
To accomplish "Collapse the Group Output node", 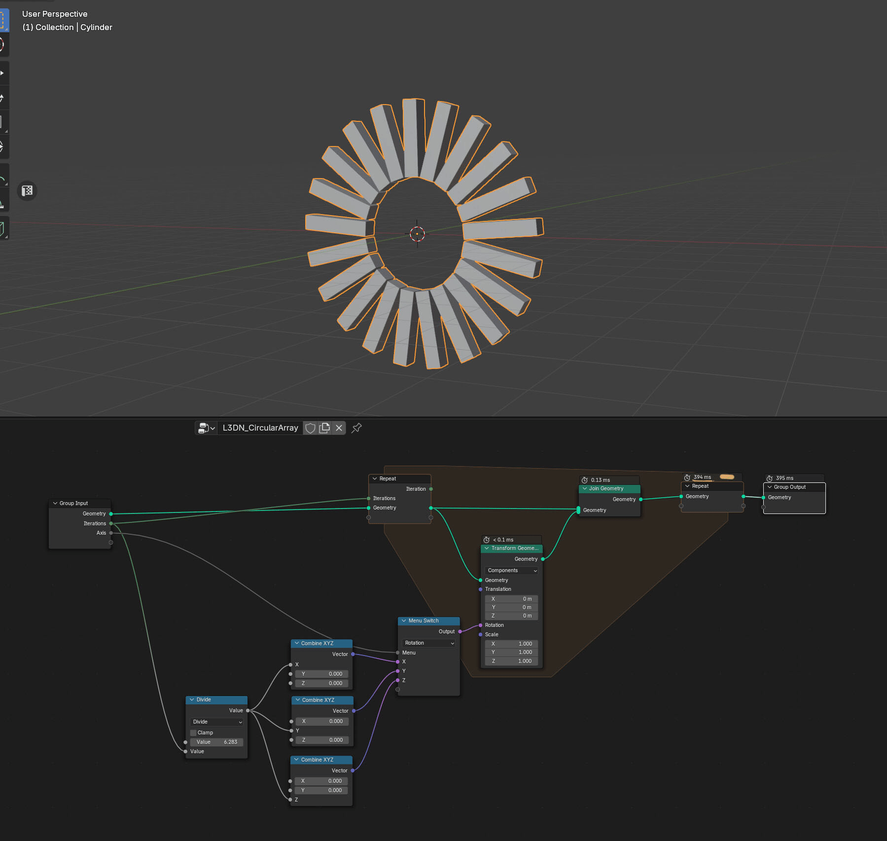I will (770, 487).
